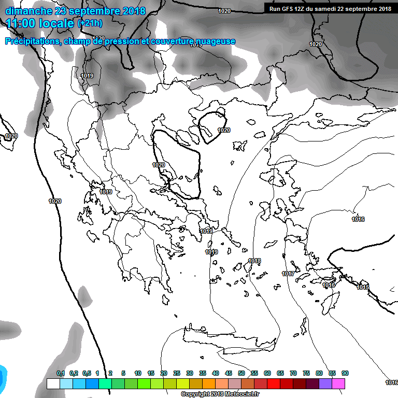Click the legend value '25'
The image size is (398, 398).
[177, 373]
